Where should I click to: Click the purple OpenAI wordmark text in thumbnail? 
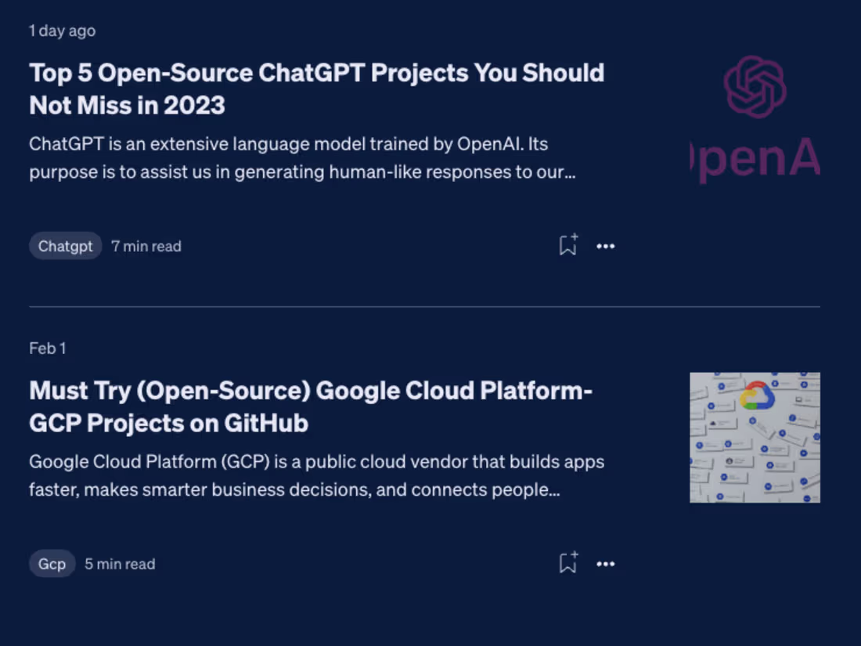click(x=756, y=159)
